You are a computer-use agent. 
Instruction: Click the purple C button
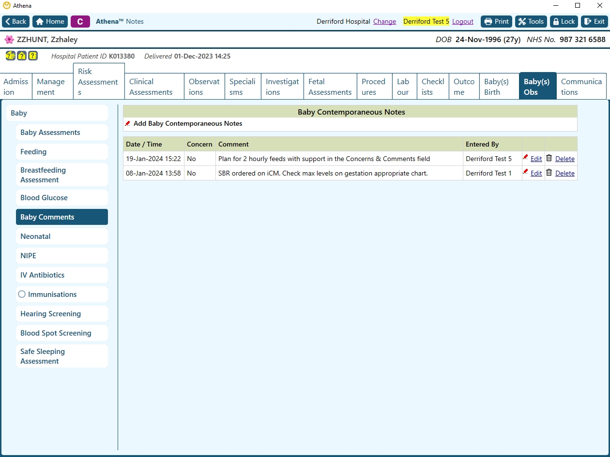(80, 21)
